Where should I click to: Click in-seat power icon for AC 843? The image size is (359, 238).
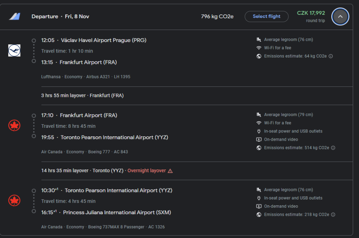pyautogui.click(x=259, y=131)
